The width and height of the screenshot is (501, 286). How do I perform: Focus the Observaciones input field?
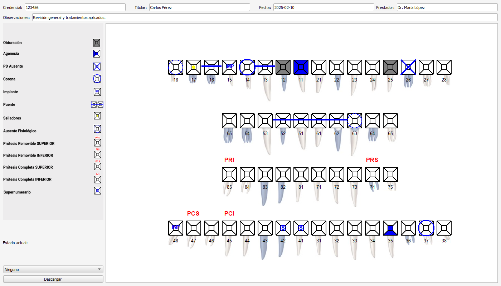tap(265, 17)
